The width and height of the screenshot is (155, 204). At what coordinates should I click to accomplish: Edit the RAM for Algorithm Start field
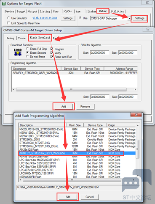click(x=99, y=53)
